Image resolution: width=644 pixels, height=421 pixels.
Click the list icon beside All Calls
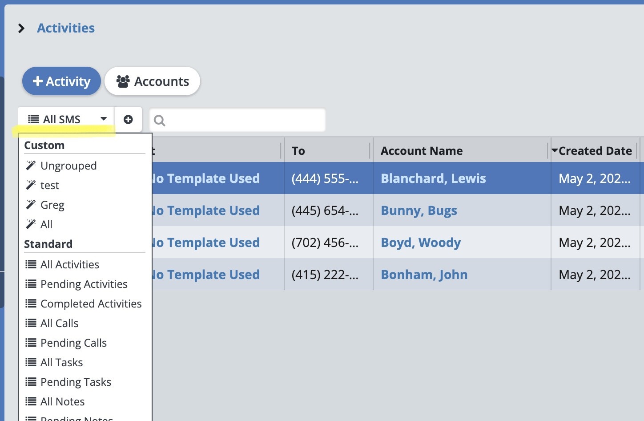[31, 323]
